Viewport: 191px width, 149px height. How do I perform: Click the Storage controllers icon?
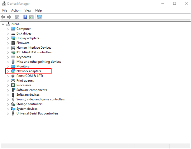[x=13, y=104]
